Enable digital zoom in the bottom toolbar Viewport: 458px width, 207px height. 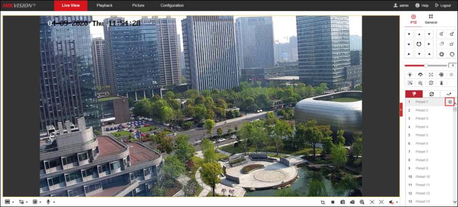(362, 202)
